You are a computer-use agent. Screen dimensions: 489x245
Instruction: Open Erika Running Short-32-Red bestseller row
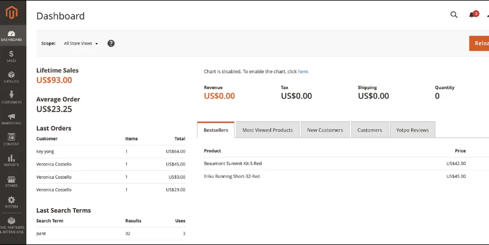tap(346, 176)
